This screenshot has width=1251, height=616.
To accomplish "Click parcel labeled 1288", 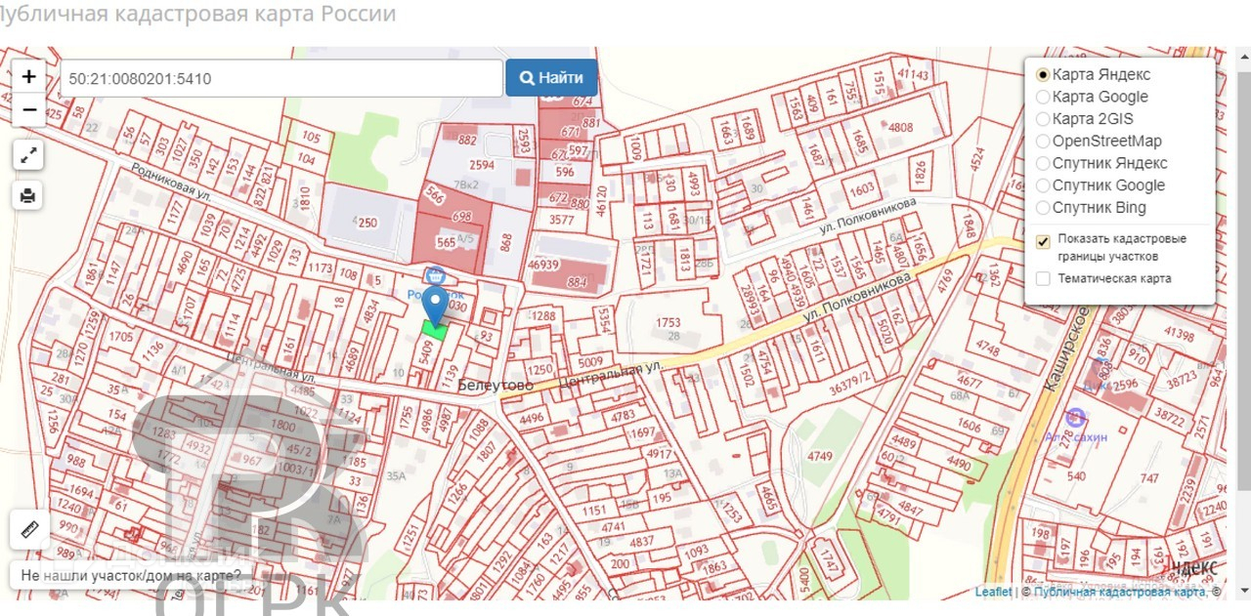I will coord(543,315).
